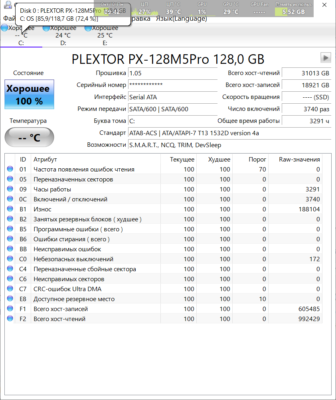Click threshold value 70 in row 01

click(263, 169)
